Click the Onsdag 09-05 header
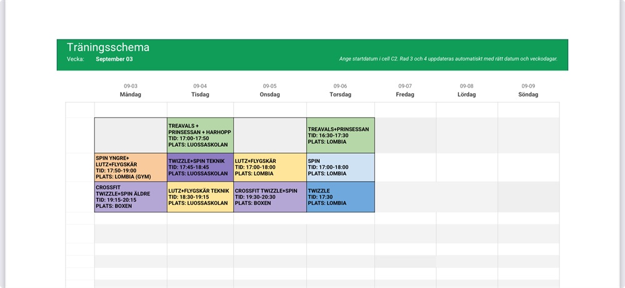 pos(269,91)
